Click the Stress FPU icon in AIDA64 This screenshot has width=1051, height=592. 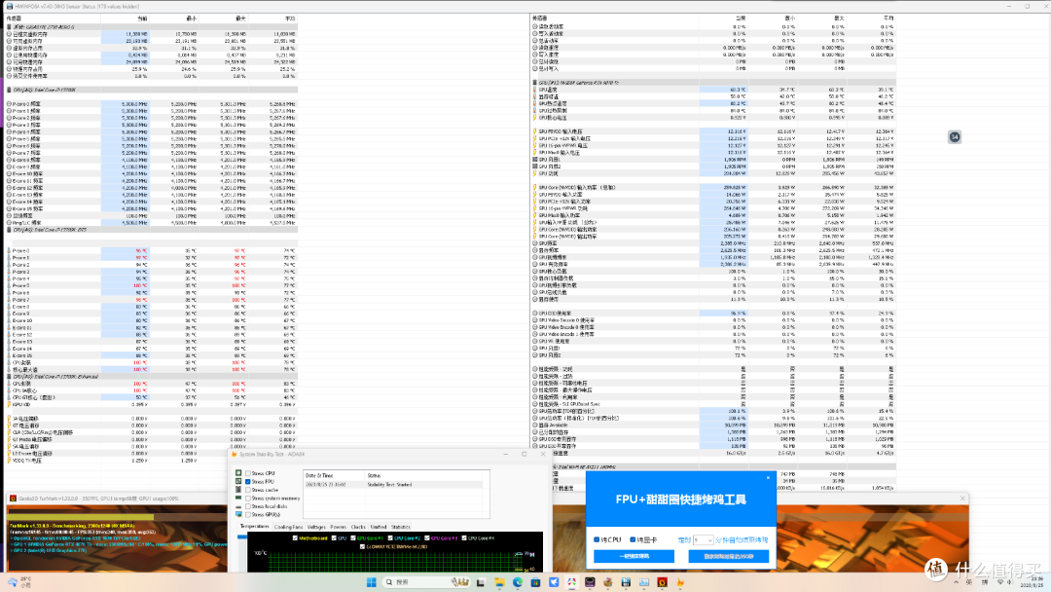tap(238, 481)
